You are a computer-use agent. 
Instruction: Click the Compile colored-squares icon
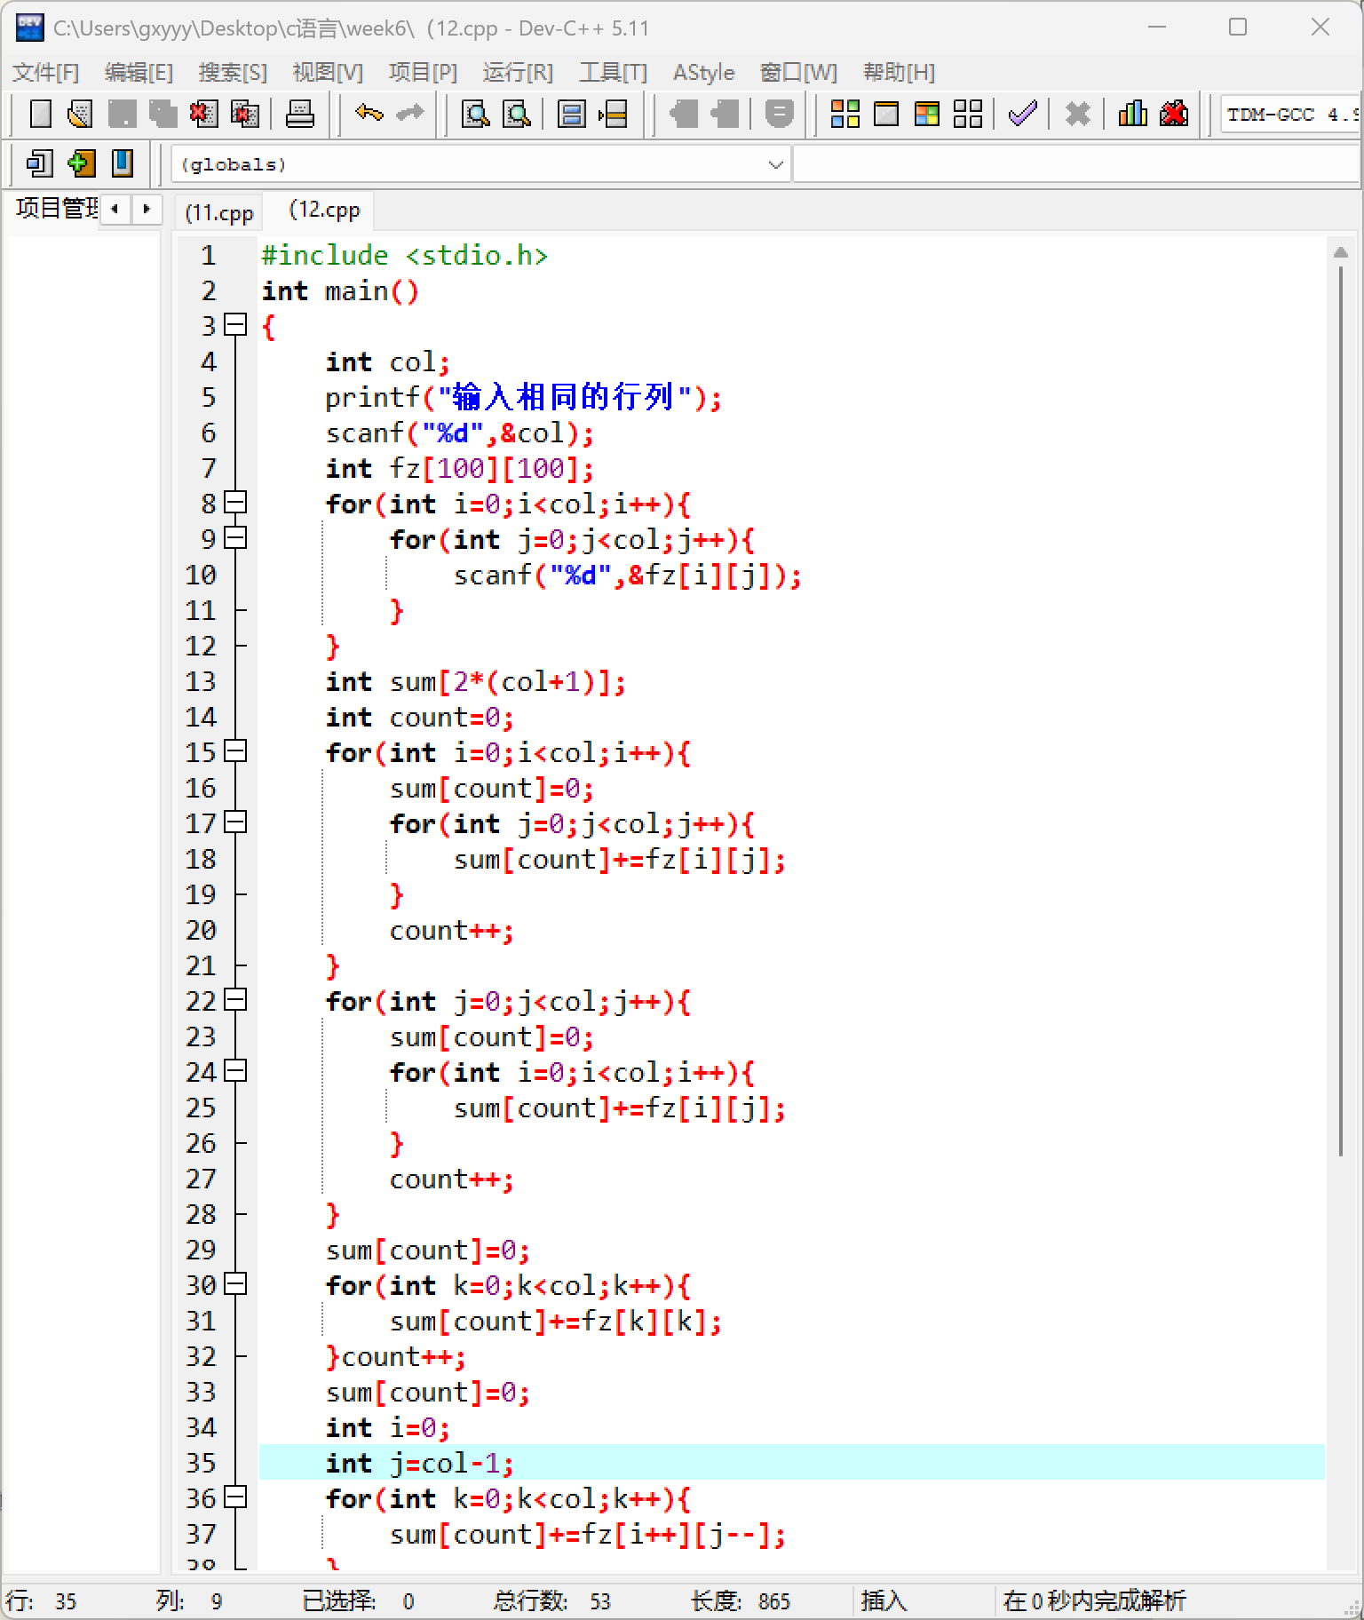(x=845, y=114)
